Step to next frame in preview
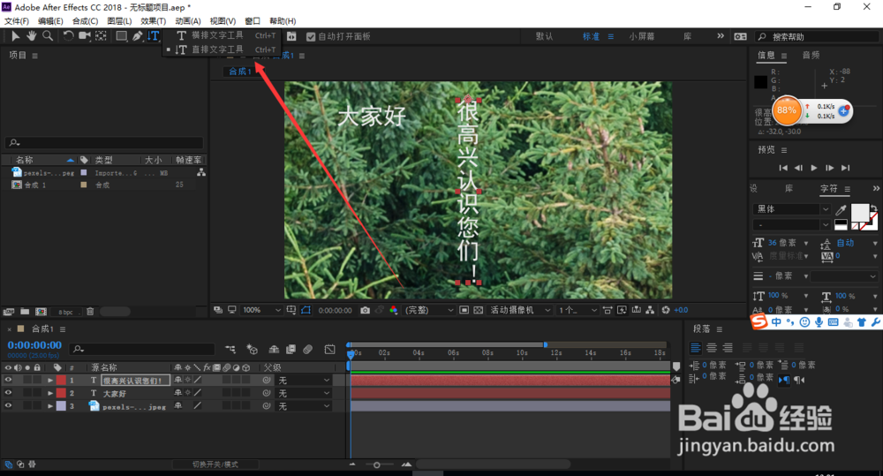This screenshot has height=476, width=883. coord(829,168)
